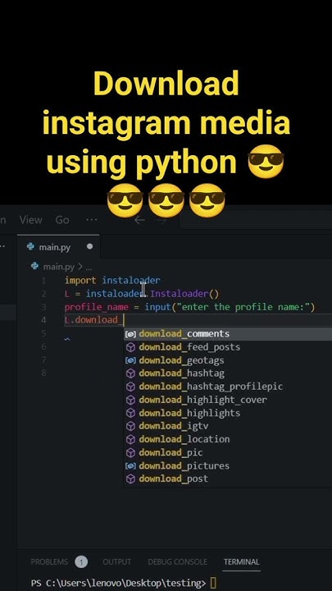Click the problems count badge showing 1
The image size is (332, 591).
click(x=81, y=562)
